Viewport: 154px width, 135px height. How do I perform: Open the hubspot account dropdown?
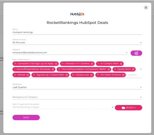(x=127, y=53)
